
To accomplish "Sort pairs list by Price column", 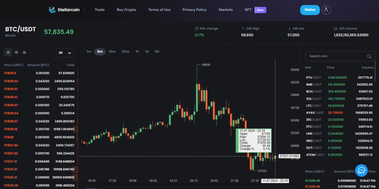I will coord(331,68).
